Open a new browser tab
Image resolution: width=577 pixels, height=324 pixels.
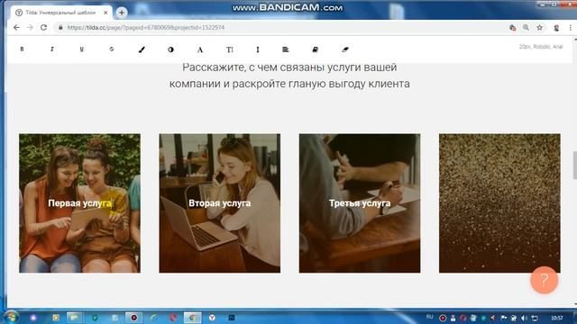[122, 13]
